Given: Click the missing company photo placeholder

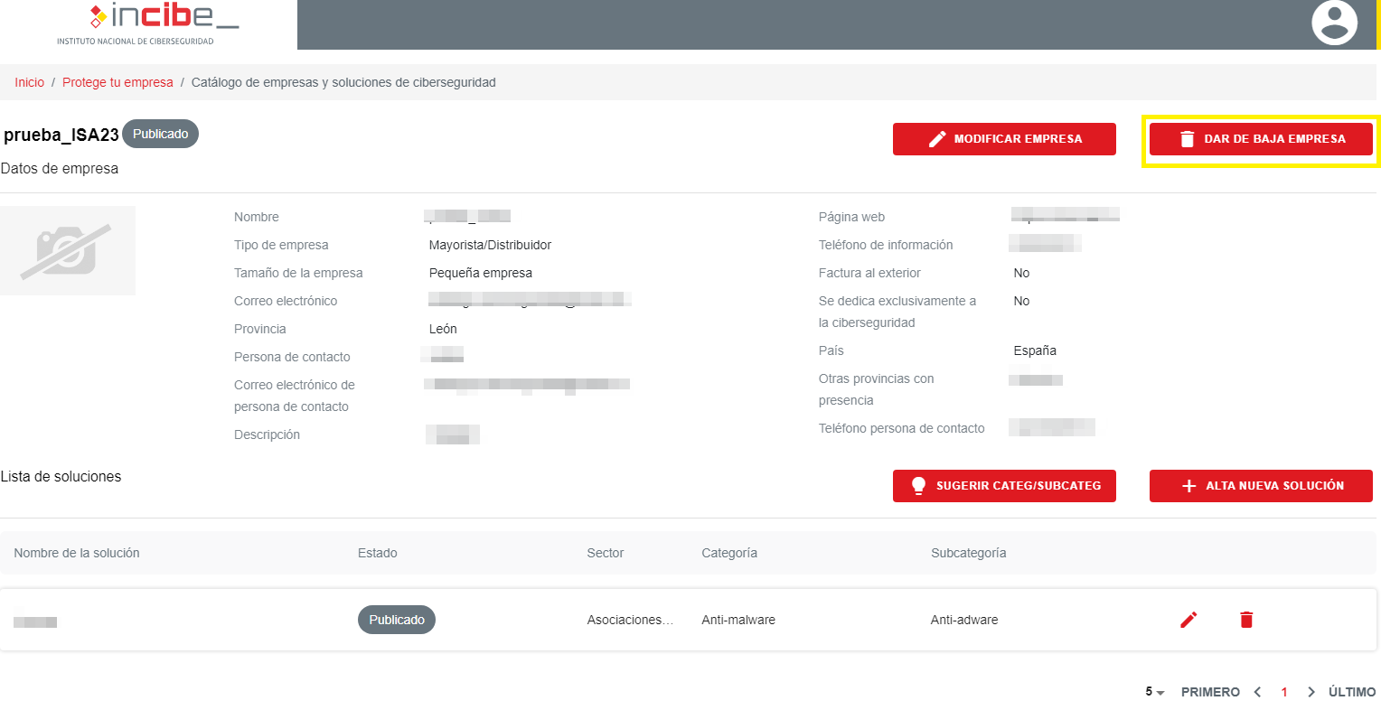Looking at the screenshot, I should (68, 250).
